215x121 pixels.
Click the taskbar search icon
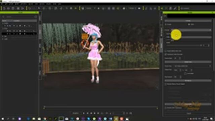click(8, 119)
